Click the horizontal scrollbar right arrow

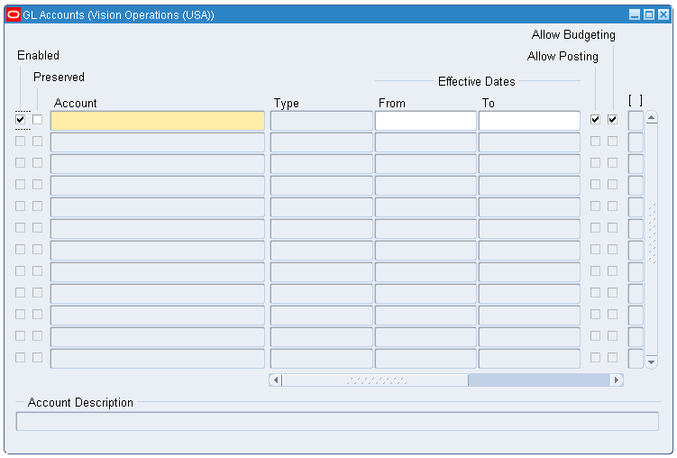click(617, 380)
